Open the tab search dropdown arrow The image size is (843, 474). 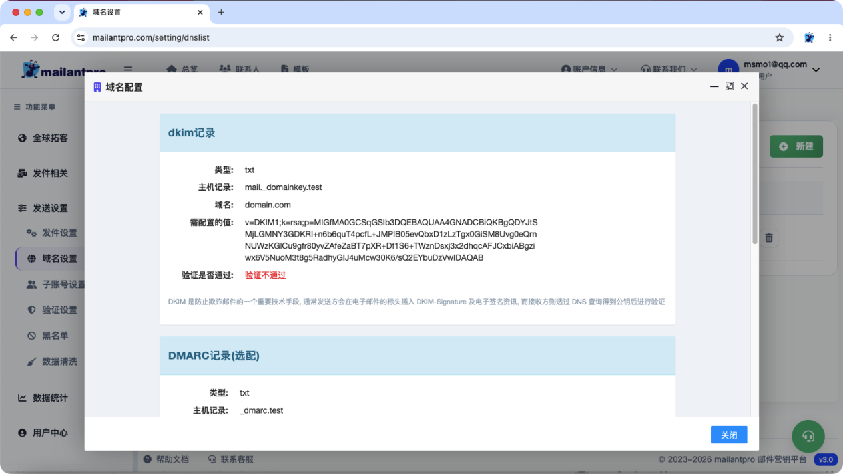pyautogui.click(x=62, y=12)
